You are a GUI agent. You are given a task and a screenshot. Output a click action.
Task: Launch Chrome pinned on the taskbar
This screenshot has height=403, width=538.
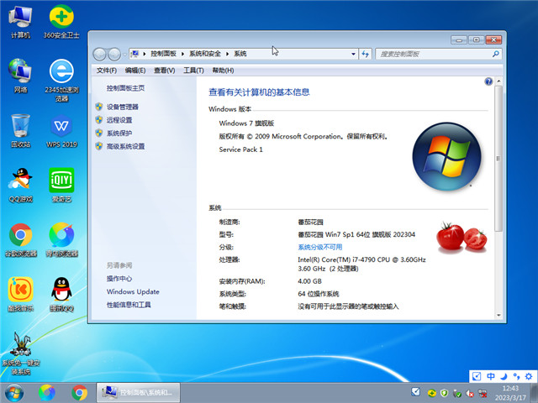[x=80, y=393]
